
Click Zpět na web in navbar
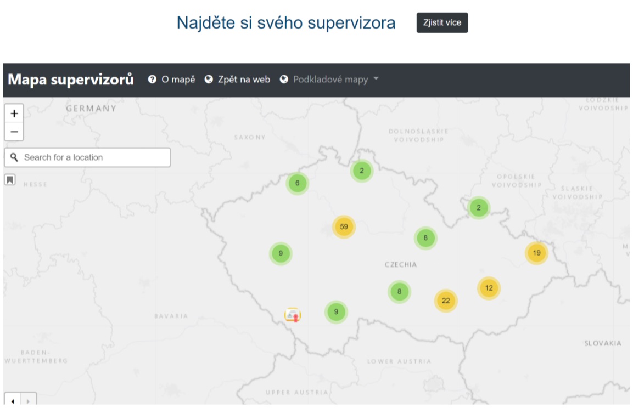(x=237, y=80)
